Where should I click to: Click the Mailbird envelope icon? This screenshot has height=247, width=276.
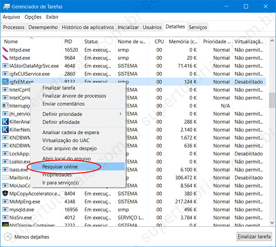[5, 178]
